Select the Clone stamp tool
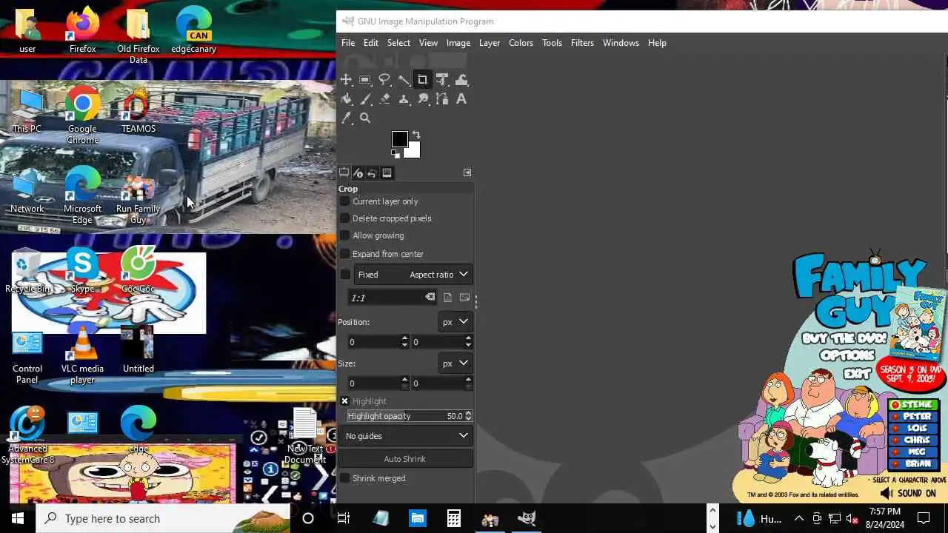The height and width of the screenshot is (533, 948). pos(404,98)
